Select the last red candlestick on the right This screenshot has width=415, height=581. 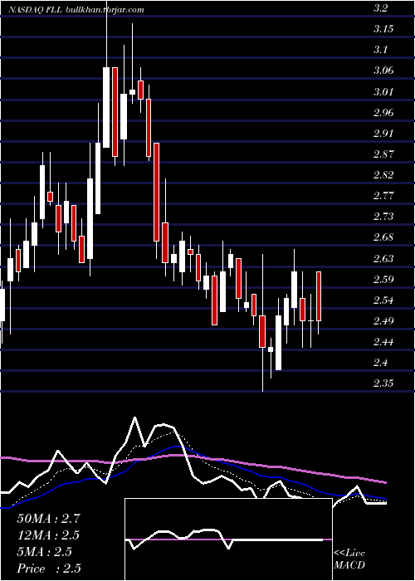318,296
